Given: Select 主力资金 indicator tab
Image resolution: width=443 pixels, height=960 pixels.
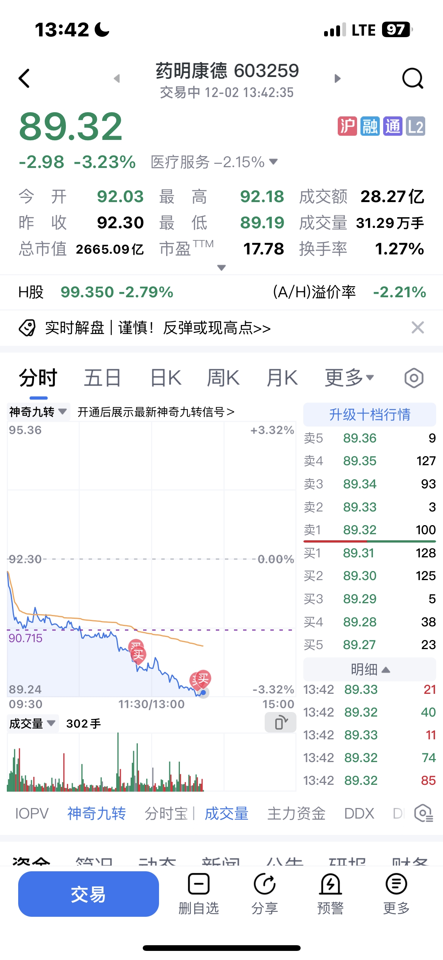Looking at the screenshot, I should click(x=296, y=813).
